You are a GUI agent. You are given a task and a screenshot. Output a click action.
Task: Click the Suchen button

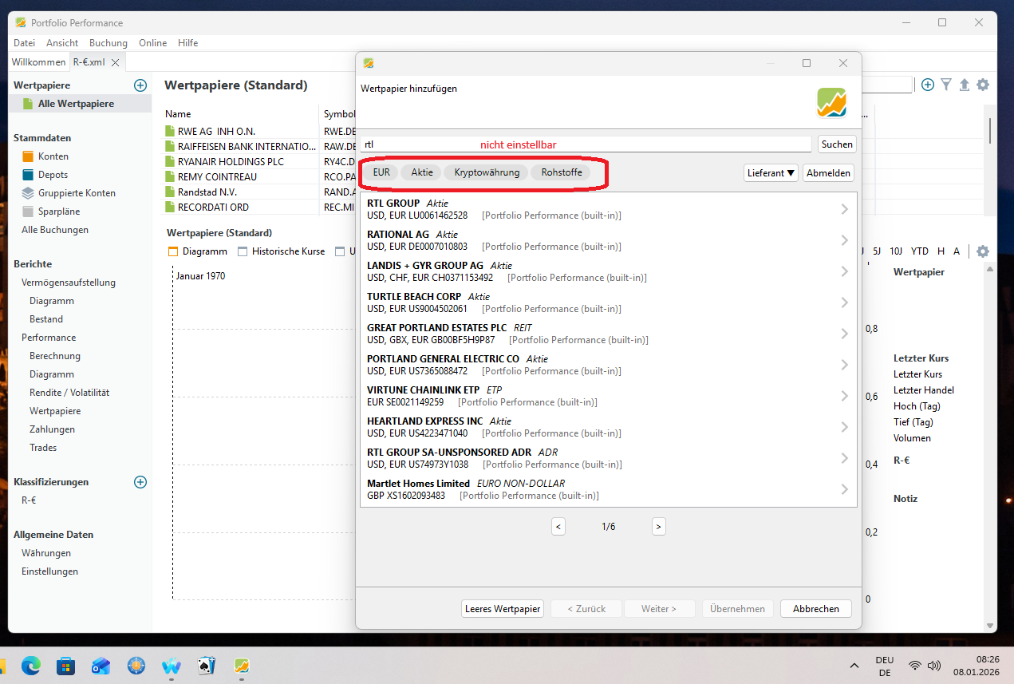point(837,144)
